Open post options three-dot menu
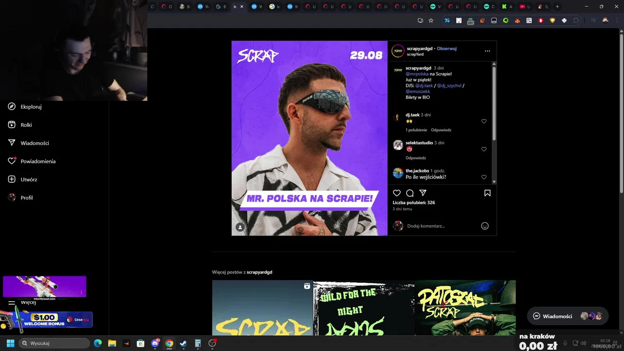This screenshot has height=351, width=624. 487,51
